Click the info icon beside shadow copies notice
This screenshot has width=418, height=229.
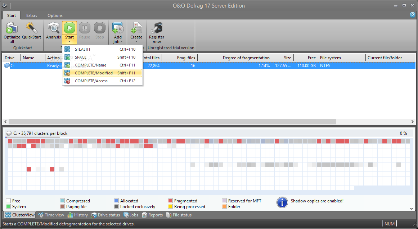(282, 202)
